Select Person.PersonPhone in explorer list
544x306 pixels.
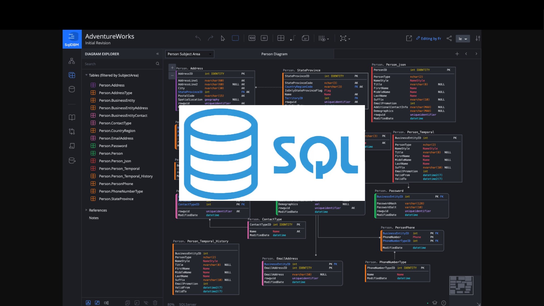point(116,184)
